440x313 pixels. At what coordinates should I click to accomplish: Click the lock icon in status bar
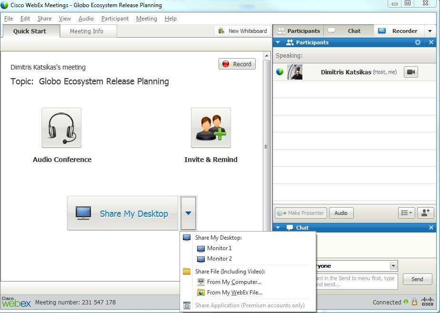[x=414, y=302]
